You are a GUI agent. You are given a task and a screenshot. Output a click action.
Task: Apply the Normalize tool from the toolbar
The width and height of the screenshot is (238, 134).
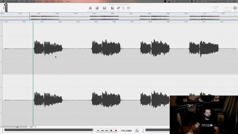(x=90, y=8)
